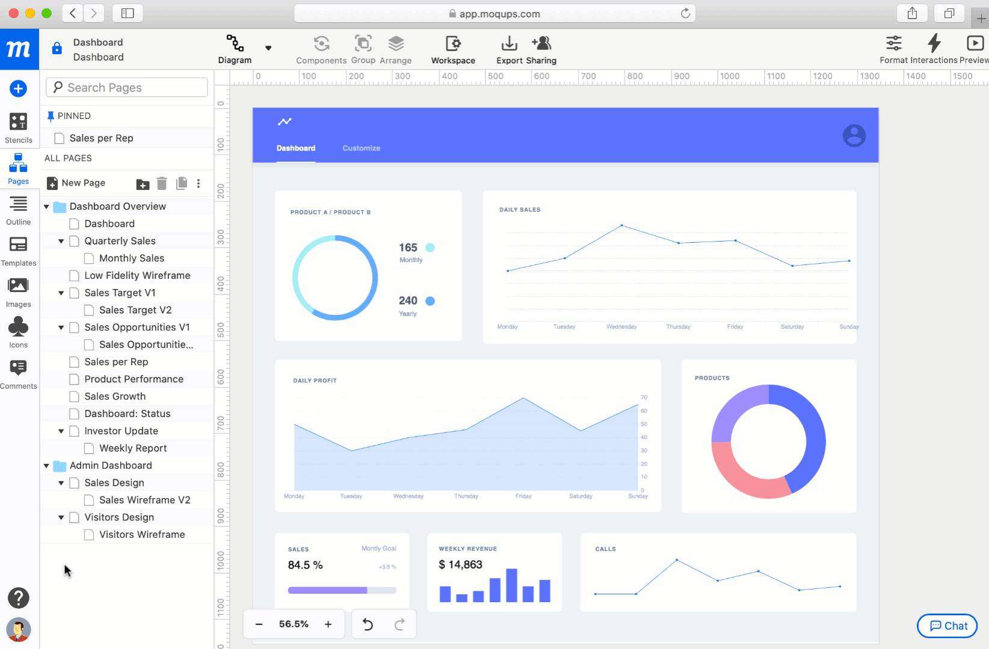Open the Diagram dropdown arrow

tap(268, 49)
